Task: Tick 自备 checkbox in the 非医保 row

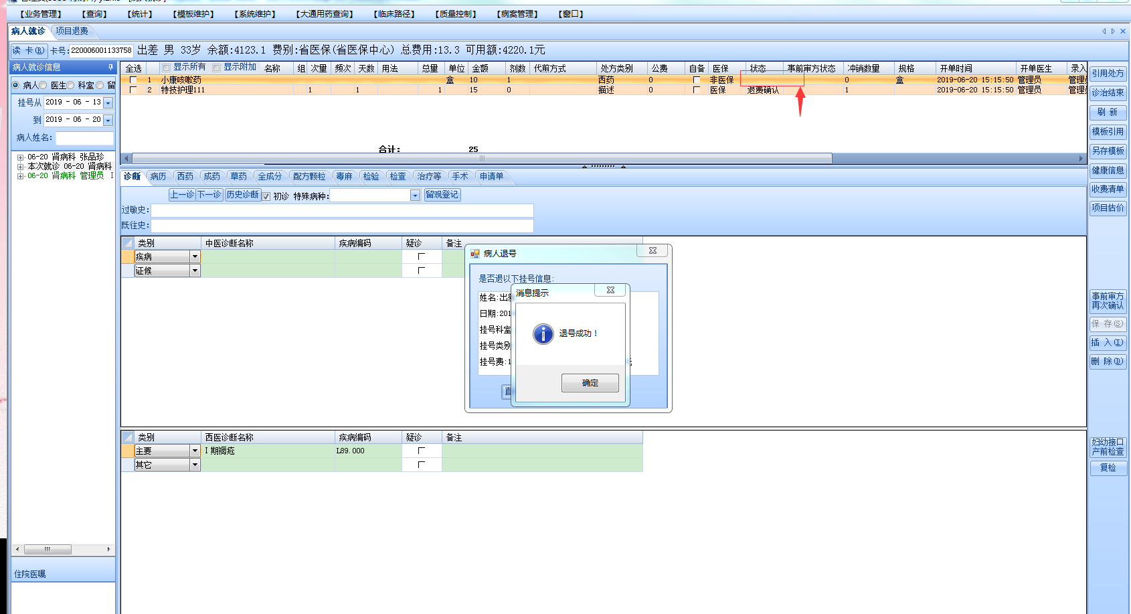Action: [x=697, y=80]
